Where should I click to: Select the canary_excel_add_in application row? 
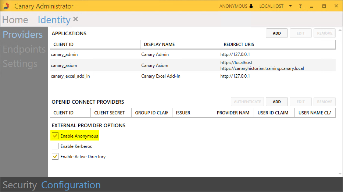(70, 76)
